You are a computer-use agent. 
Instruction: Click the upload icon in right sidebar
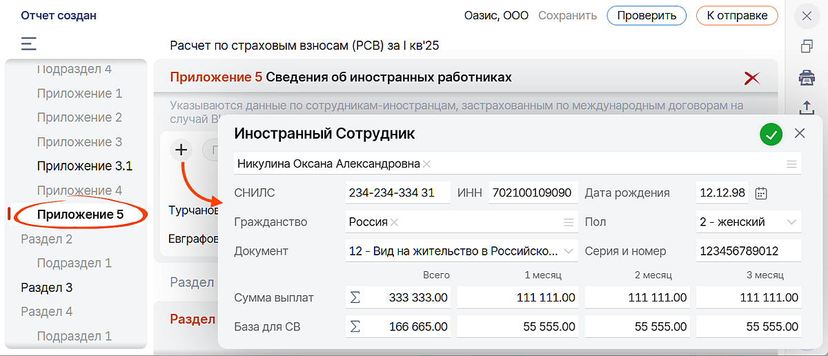(x=806, y=107)
